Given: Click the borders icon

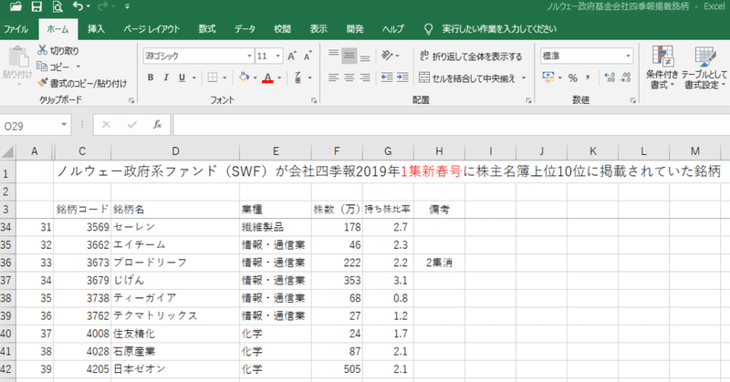Looking at the screenshot, I should tap(213, 77).
